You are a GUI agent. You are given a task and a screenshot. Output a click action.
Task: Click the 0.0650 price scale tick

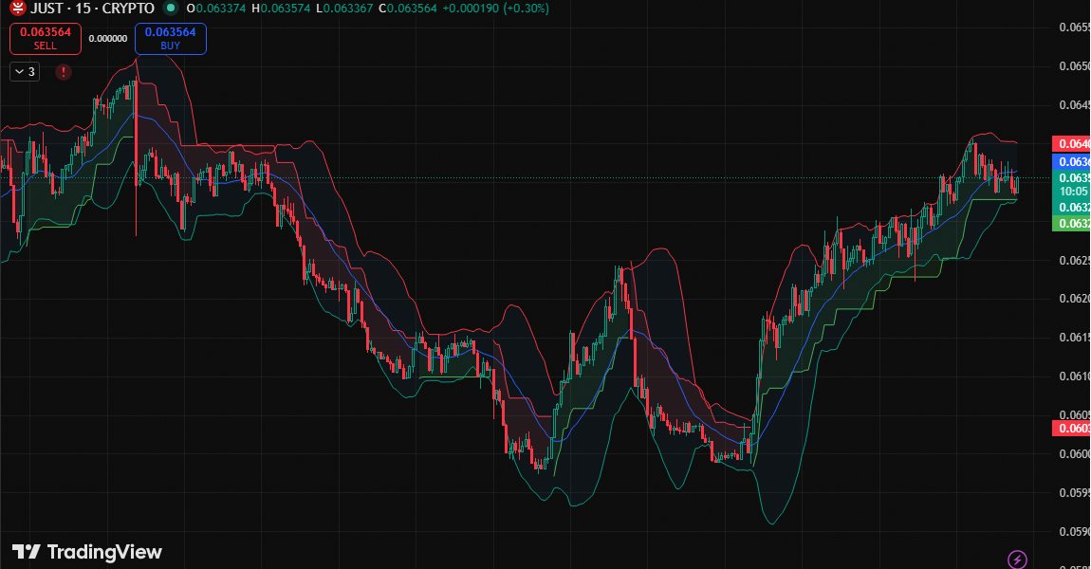(1073, 66)
